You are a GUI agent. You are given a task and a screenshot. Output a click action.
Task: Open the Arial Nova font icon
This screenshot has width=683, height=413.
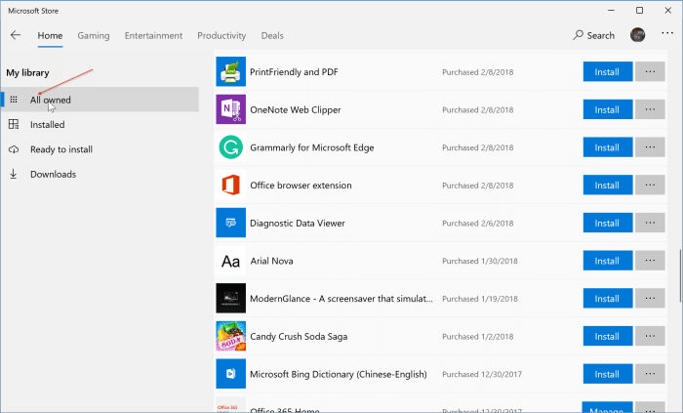point(231,261)
